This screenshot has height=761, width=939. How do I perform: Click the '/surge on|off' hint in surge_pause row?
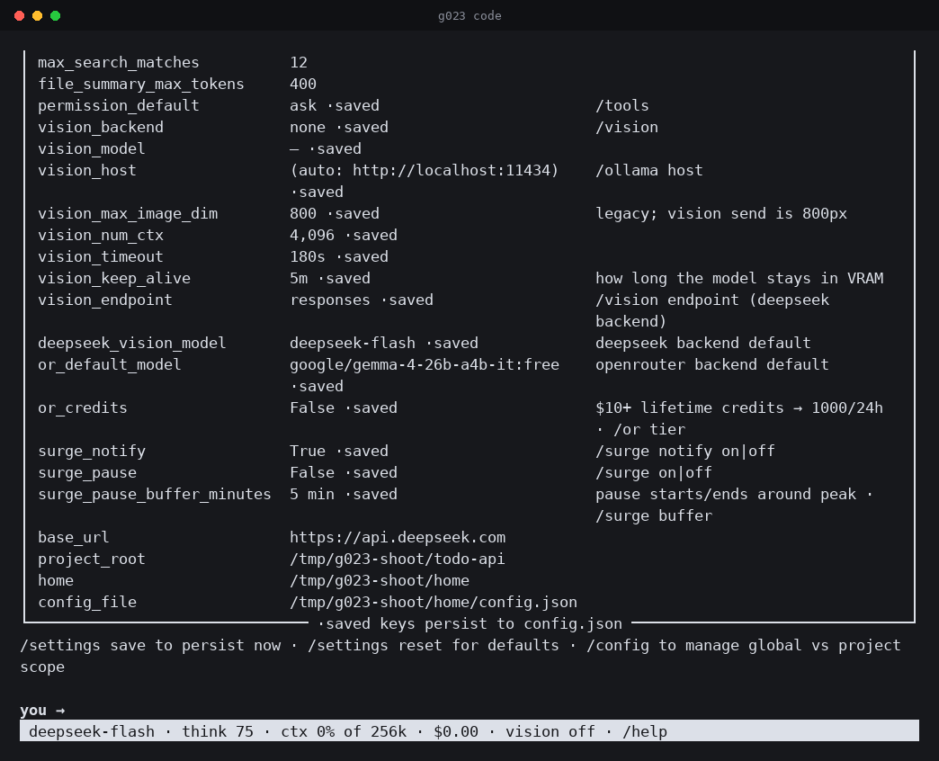653,472
